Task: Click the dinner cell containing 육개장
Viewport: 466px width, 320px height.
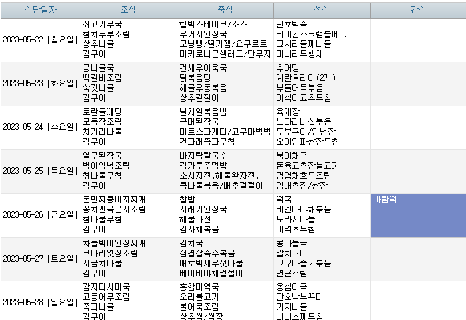Action: [x=322, y=127]
